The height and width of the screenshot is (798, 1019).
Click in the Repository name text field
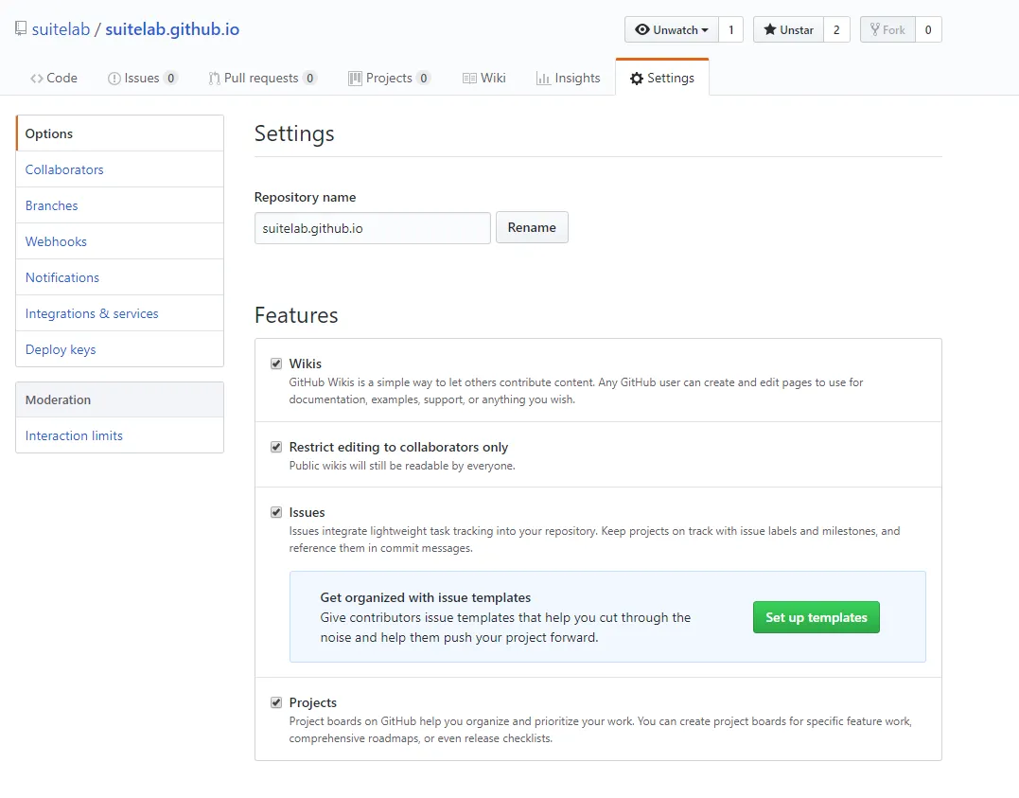point(372,228)
